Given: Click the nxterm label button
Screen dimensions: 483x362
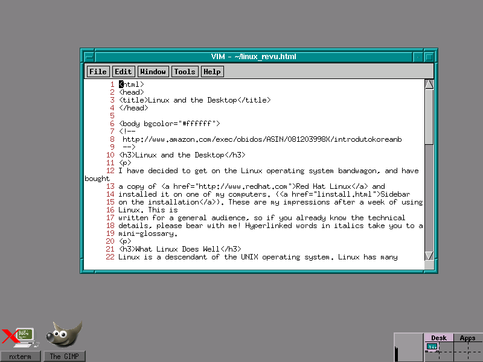Looking at the screenshot, I should [x=20, y=357].
